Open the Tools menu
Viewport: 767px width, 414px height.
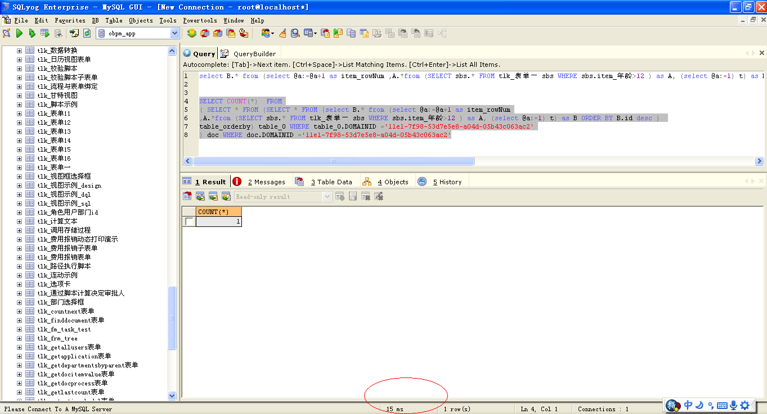tap(168, 20)
